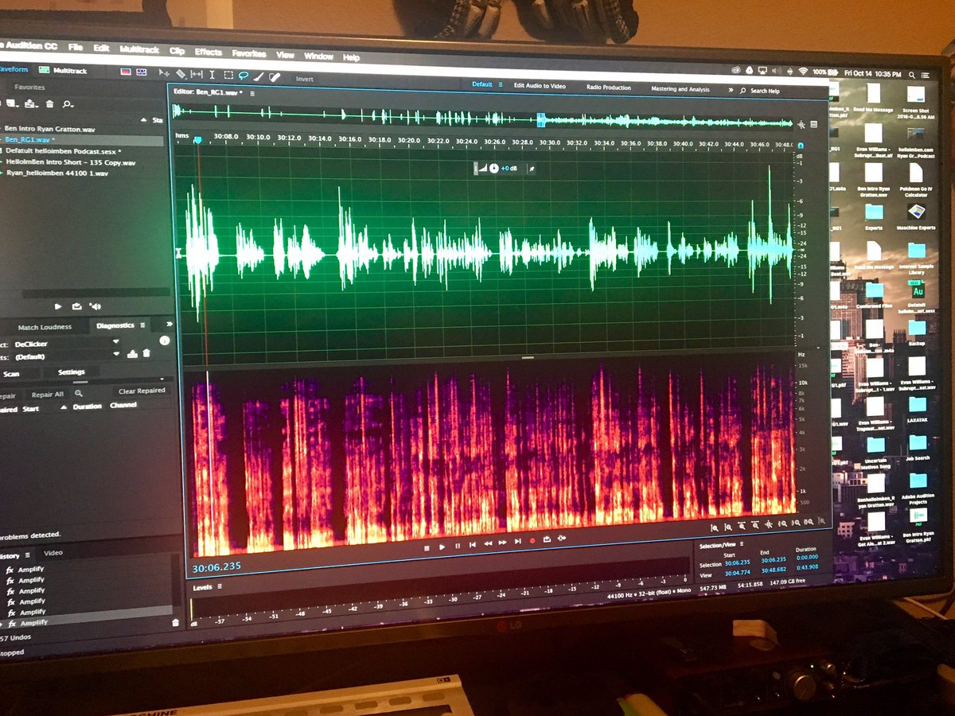Screen dimensions: 955x716
Task: Start recording with the red Record button
Action: pos(532,541)
